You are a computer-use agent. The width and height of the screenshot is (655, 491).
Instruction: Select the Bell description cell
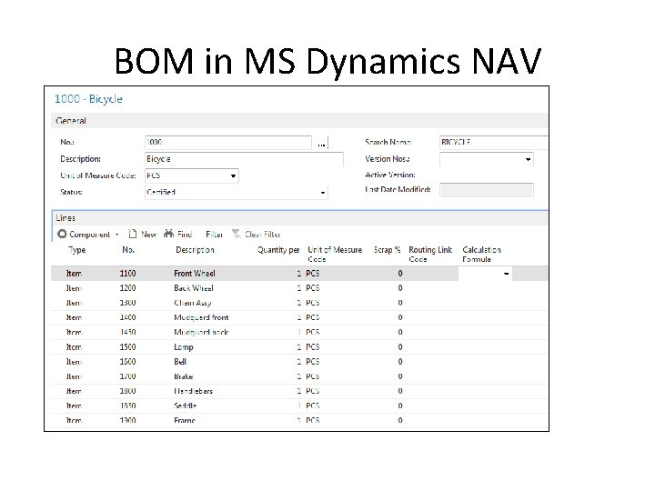click(x=180, y=362)
